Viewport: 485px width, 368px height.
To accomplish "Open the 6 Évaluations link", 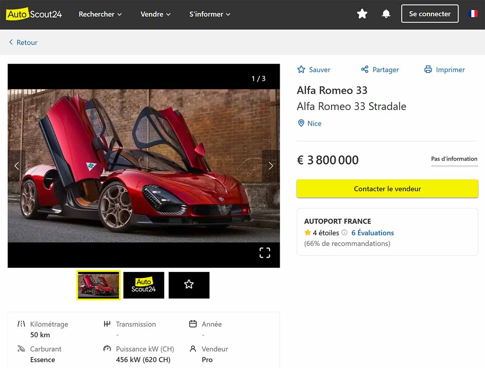I will pos(373,233).
